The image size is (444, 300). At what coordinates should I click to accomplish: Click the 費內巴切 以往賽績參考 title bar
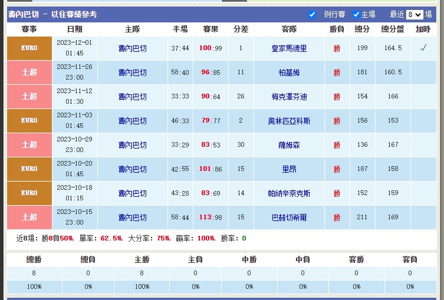pos(222,14)
